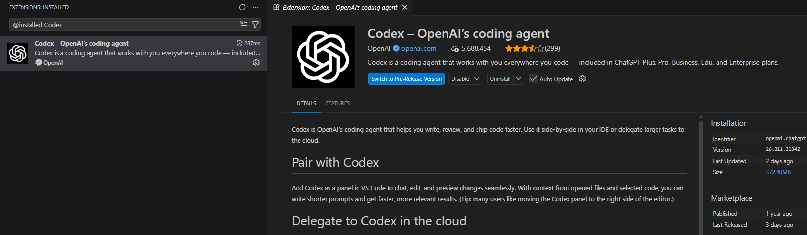Click the extension title in details header

pyautogui.click(x=458, y=33)
